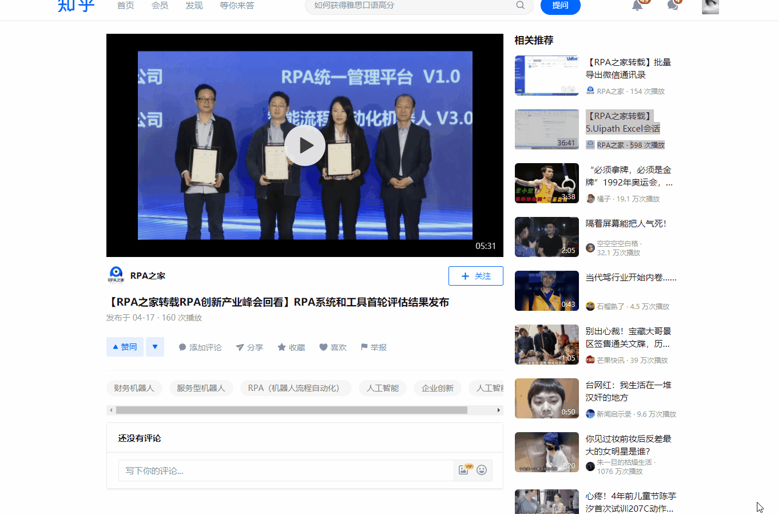
Task: Click the 收藏 star button
Action: (291, 347)
